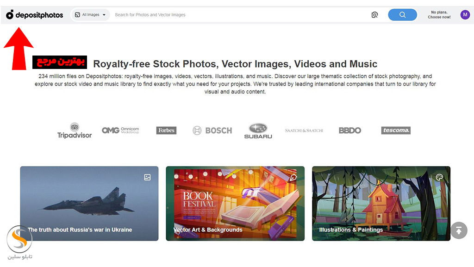Viewport: 474px width, 267px height.
Task: Open the user profile avatar
Action: click(x=465, y=15)
